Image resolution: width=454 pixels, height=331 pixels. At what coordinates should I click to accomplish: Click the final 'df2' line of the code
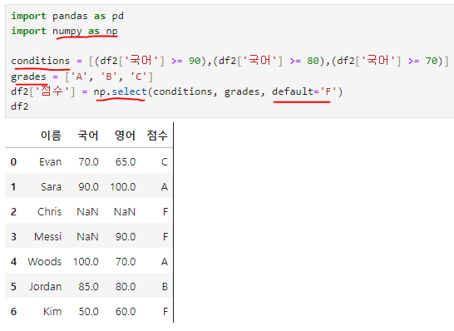pyautogui.click(x=20, y=106)
